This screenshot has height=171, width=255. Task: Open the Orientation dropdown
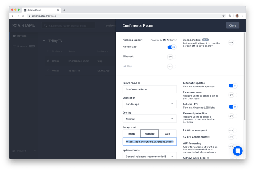point(149,104)
